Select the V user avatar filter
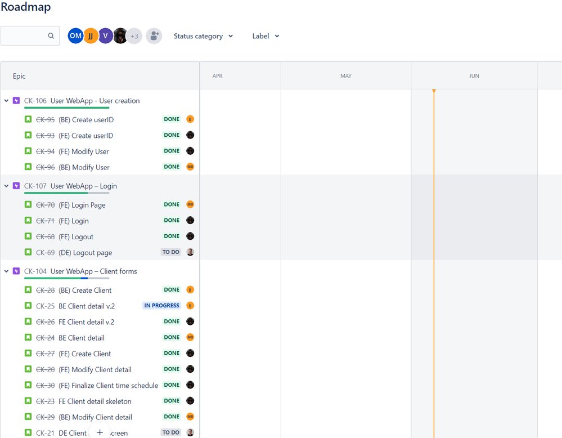 coord(105,36)
